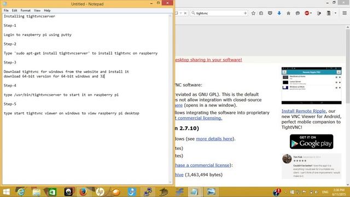
Task: Click magnifier icon in Firefox search box
Action: (193, 13)
